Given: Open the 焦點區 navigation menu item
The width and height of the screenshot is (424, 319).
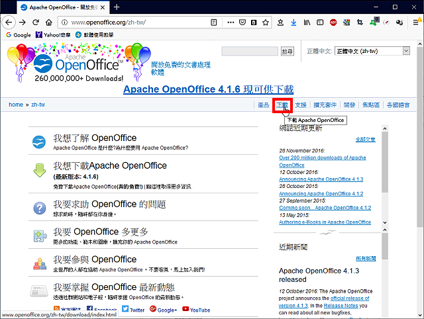Looking at the screenshot, I should tap(371, 105).
